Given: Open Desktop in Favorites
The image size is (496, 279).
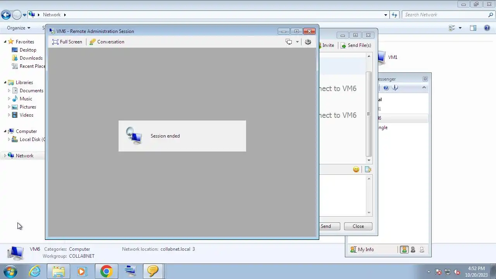Looking at the screenshot, I should pyautogui.click(x=28, y=50).
